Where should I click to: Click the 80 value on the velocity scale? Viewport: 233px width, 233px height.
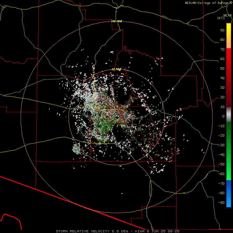click(222, 40)
